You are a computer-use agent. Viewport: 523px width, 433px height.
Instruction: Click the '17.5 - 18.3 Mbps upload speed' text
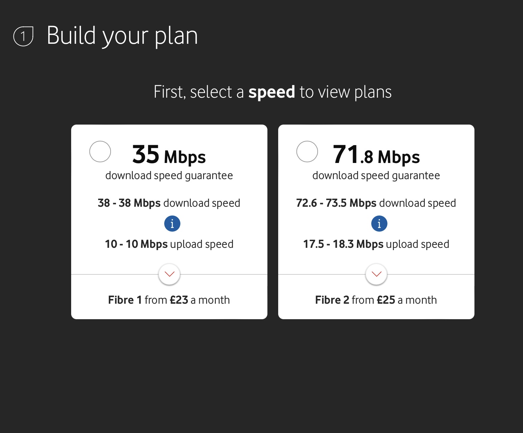pyautogui.click(x=376, y=244)
